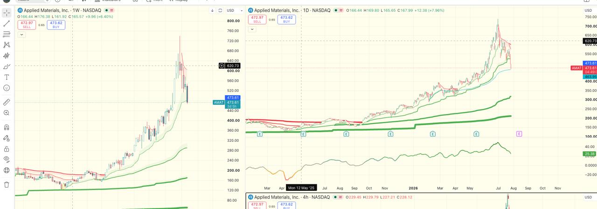This screenshot has height=209, width=597.
Task: Click the 750.00 level on daily price axis
Action: tap(590, 17)
